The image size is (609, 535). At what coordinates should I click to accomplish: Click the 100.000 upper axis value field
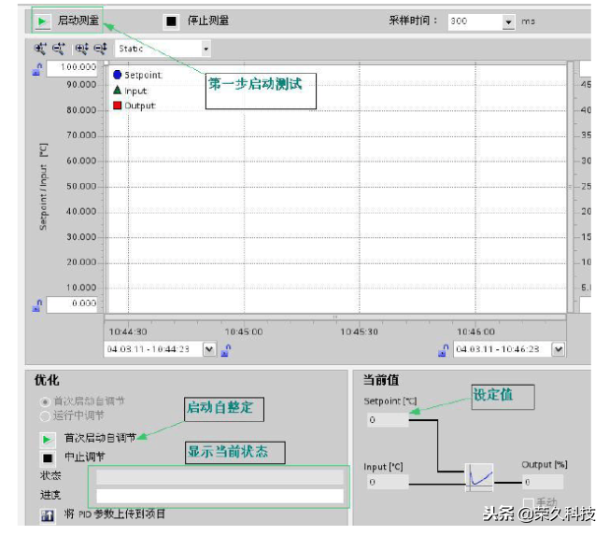[73, 67]
